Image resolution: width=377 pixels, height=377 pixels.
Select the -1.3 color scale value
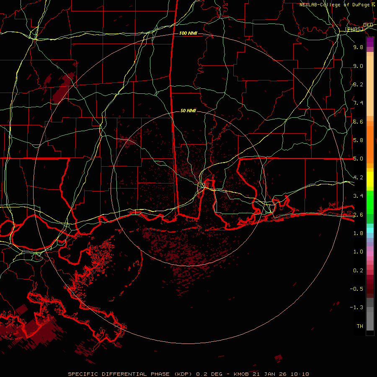coord(356,307)
